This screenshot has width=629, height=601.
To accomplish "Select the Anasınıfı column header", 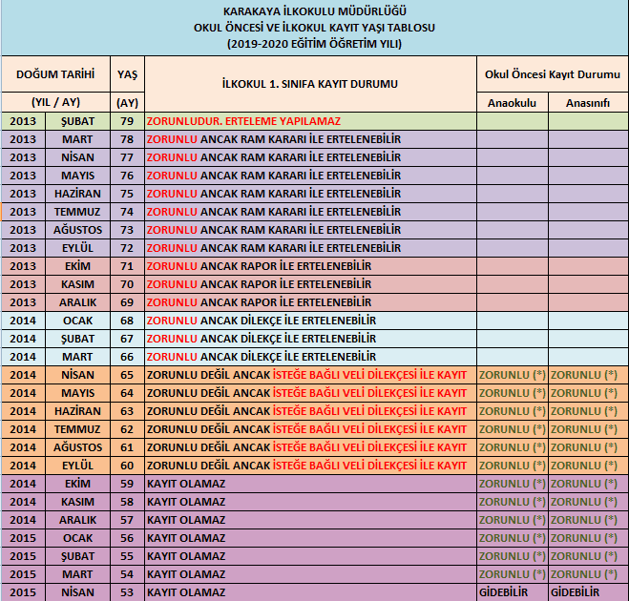I will tap(588, 103).
